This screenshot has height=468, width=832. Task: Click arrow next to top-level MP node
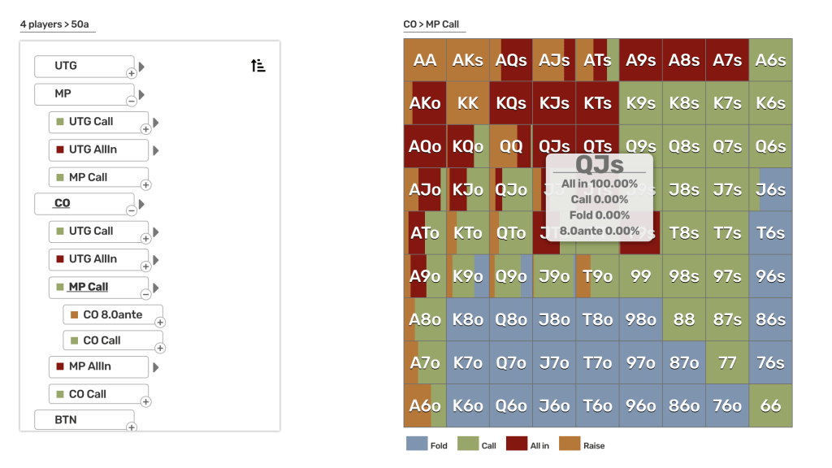click(142, 94)
